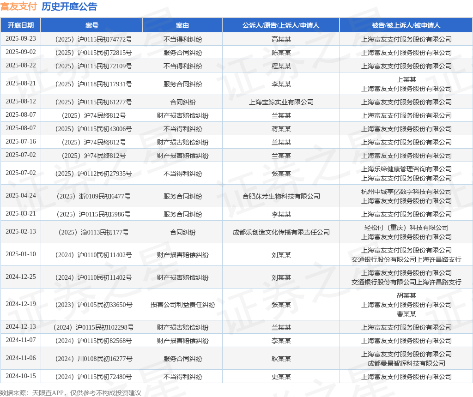This screenshot has width=473, height=397.
Task: Click defendant 杭州中城享亿数字科技有限公司
Action: (x=406, y=192)
